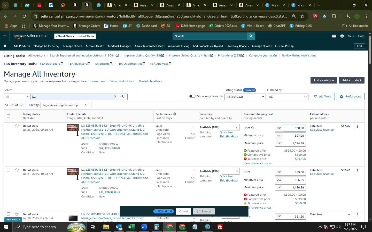This screenshot has width=372, height=232.
Task: Open Calculator from the taskbar
Action: point(157,227)
